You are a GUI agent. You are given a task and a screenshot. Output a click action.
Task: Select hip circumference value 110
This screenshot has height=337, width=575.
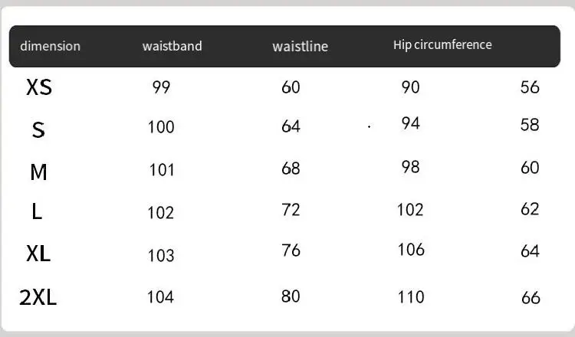coord(410,296)
